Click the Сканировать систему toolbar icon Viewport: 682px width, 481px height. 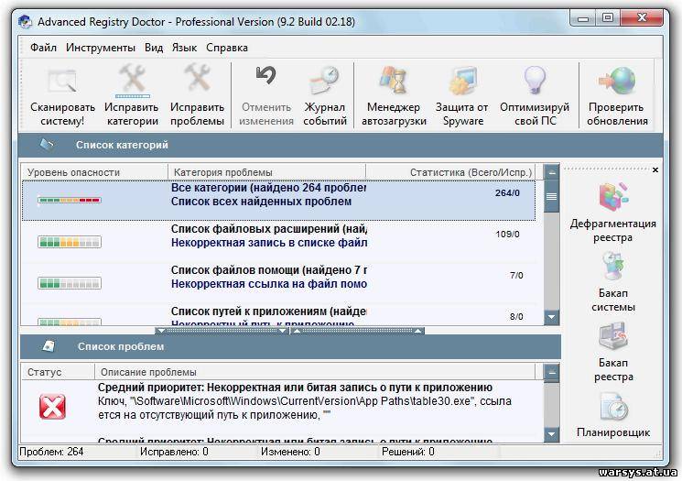pyautogui.click(x=62, y=82)
